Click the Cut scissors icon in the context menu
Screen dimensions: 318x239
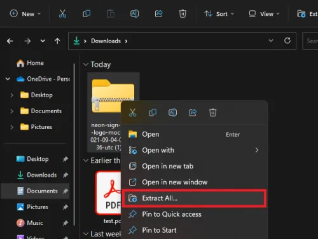point(133,113)
